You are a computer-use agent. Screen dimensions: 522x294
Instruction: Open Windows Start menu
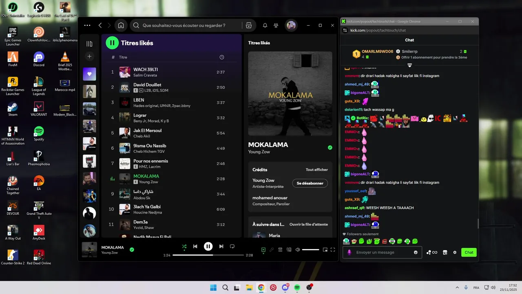click(x=213, y=287)
